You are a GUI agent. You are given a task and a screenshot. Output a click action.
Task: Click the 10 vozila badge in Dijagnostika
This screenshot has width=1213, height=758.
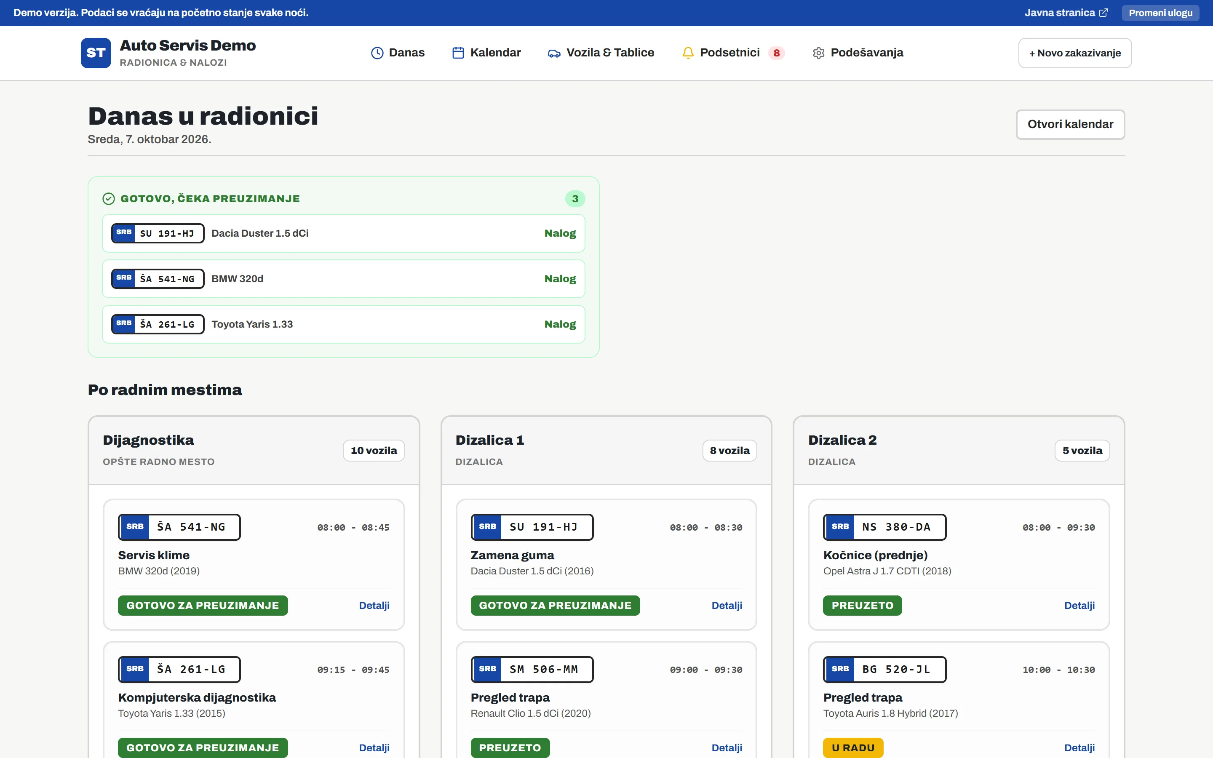click(x=374, y=451)
